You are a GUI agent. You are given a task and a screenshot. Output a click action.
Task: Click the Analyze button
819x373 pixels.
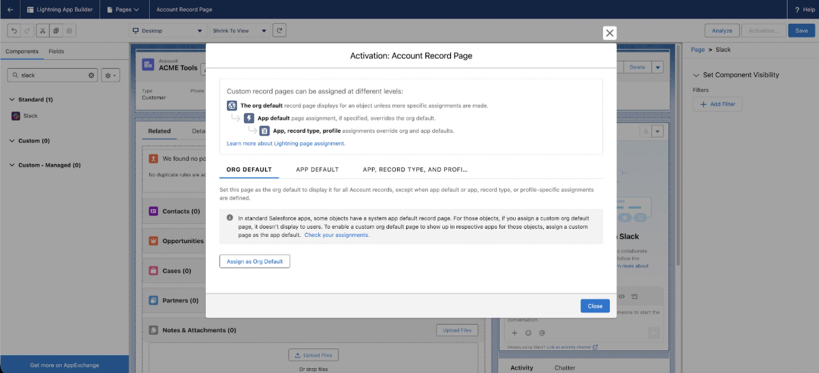point(722,31)
